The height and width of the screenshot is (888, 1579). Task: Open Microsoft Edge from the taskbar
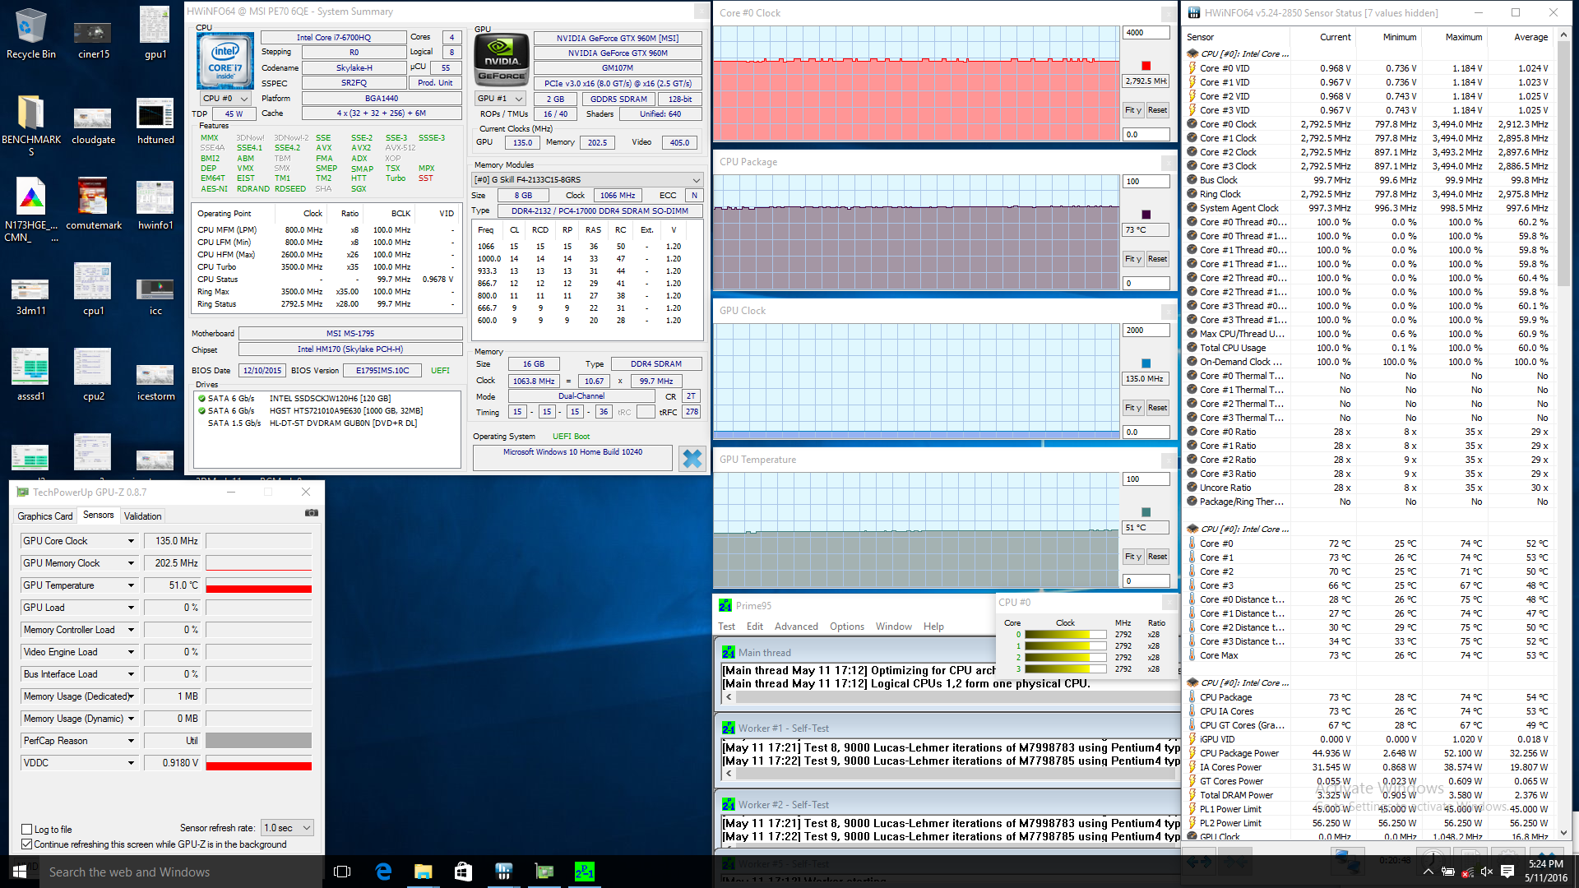pyautogui.click(x=383, y=872)
